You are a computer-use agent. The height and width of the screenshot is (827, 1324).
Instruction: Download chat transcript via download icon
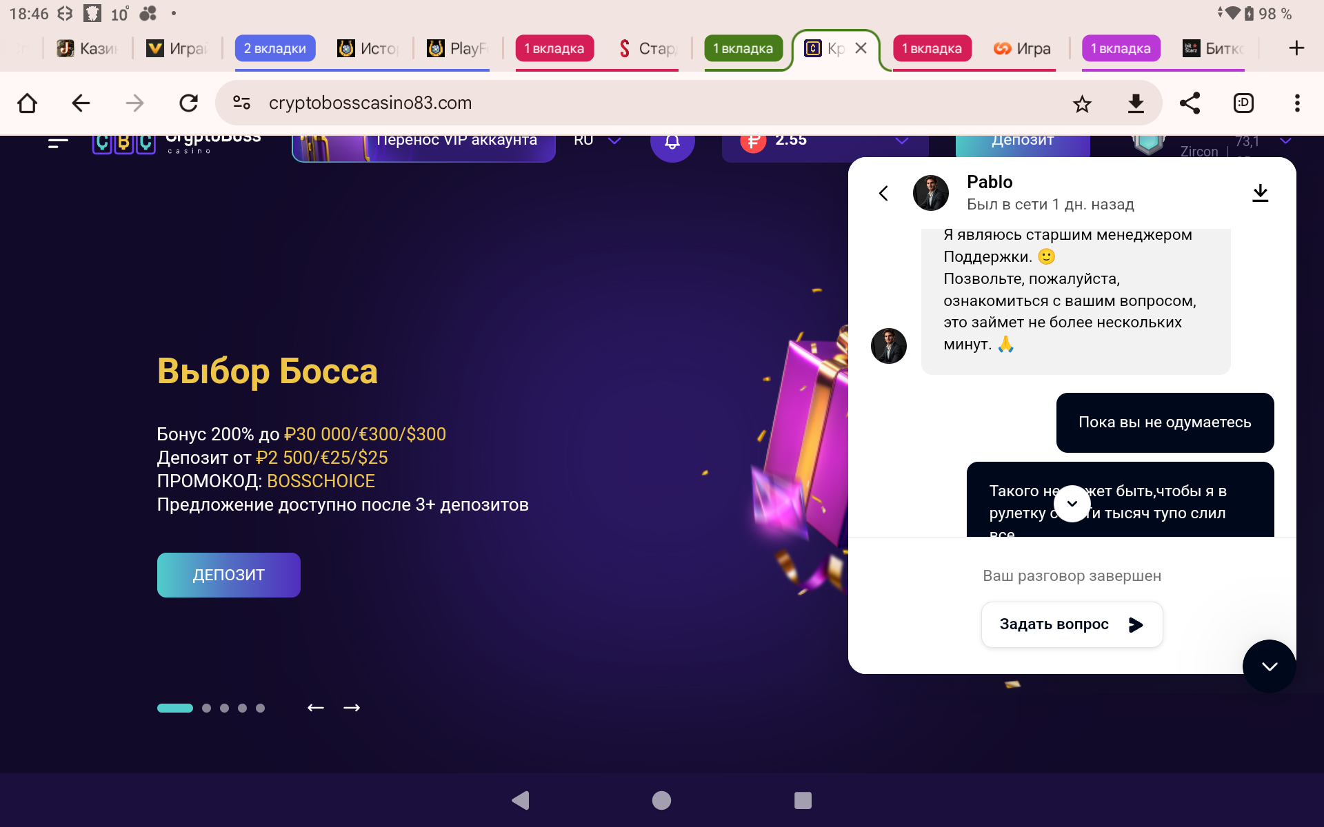(x=1260, y=193)
